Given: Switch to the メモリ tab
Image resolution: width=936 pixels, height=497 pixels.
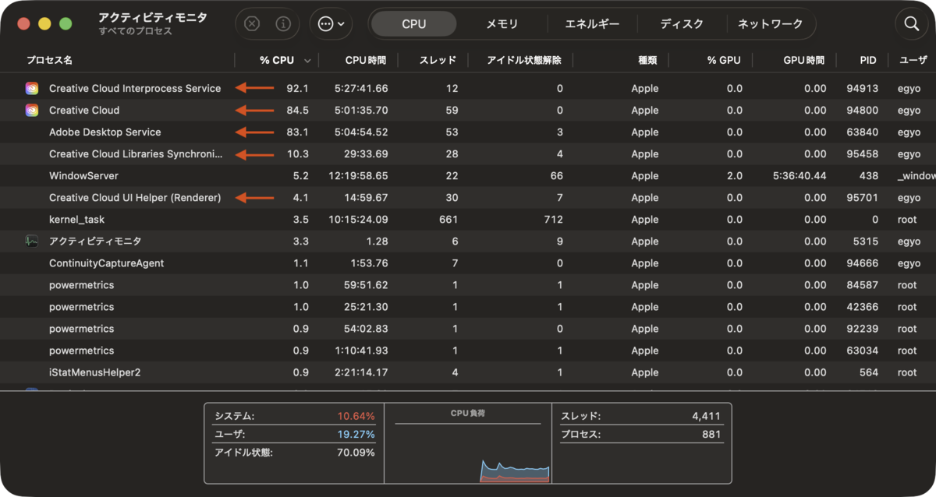Looking at the screenshot, I should 502,24.
